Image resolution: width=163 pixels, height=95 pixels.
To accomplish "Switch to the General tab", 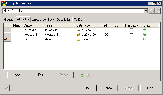I will (9, 19).
